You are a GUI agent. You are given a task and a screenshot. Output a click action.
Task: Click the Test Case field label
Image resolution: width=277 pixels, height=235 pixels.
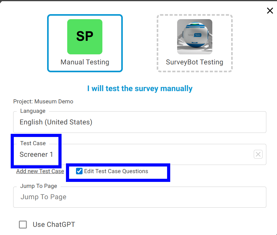click(x=33, y=143)
